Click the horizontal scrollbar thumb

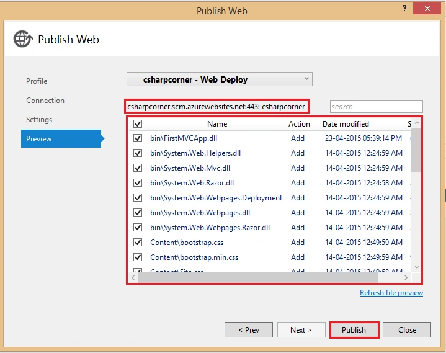pos(258,277)
